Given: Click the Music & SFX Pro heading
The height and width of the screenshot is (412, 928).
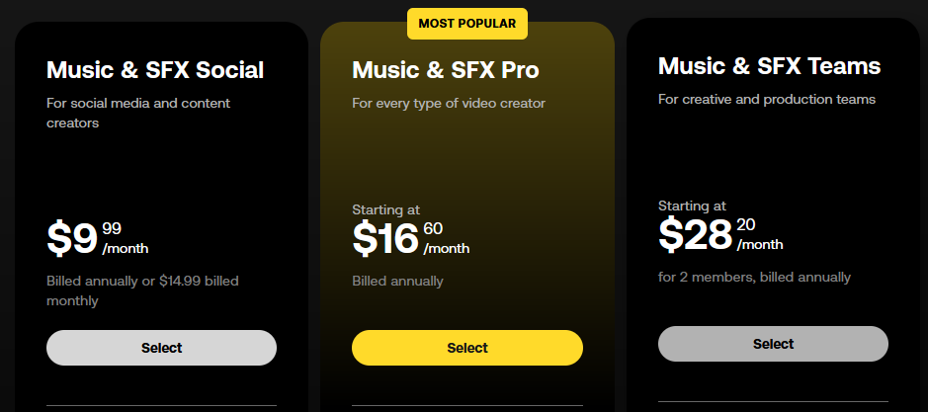Looking at the screenshot, I should 445,70.
